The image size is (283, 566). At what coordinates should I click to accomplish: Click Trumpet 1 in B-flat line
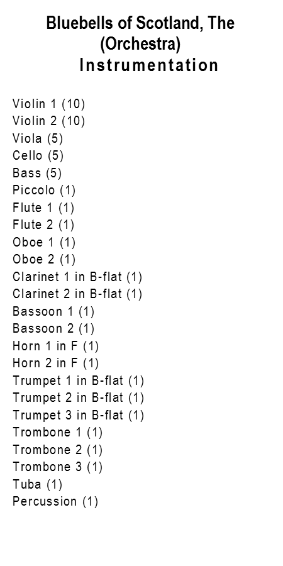coord(79,380)
